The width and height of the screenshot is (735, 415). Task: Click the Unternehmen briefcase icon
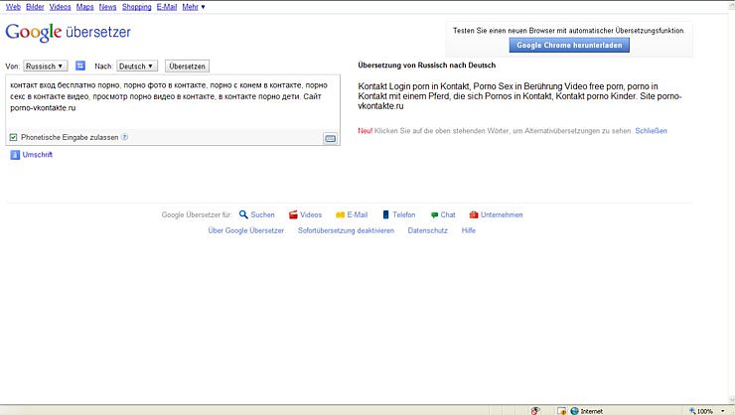tap(474, 214)
